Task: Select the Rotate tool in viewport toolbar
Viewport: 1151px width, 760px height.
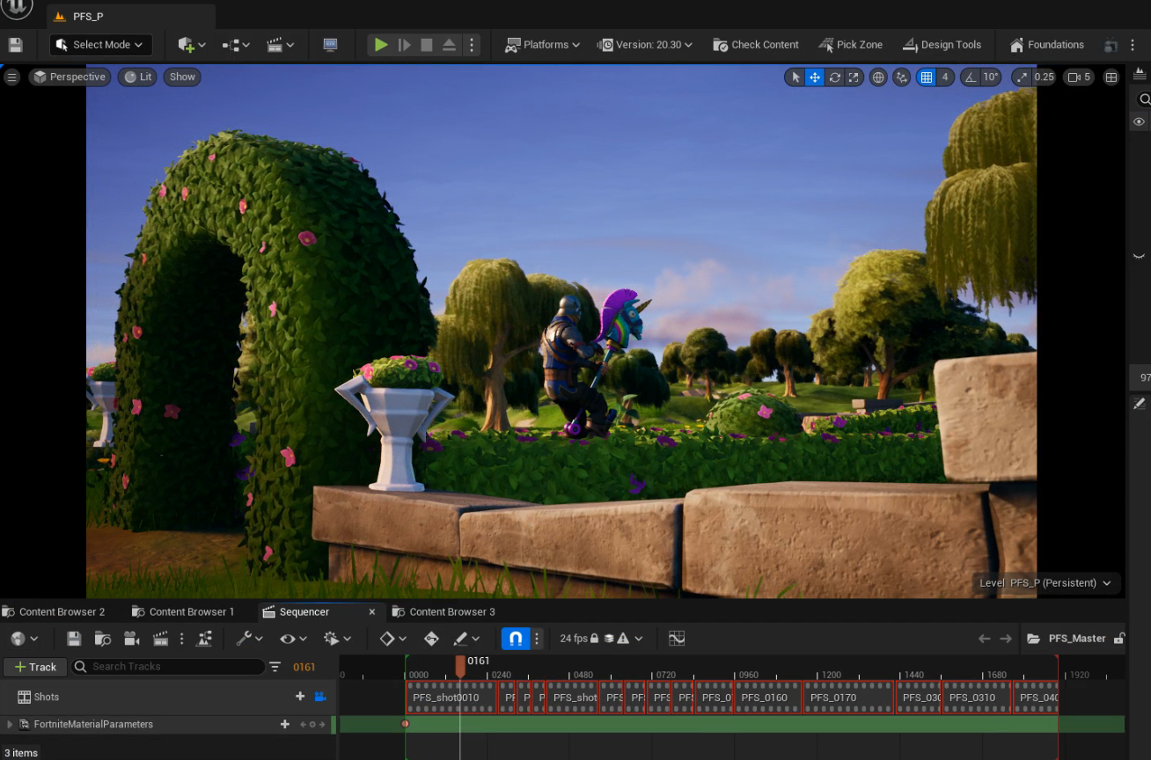Action: (834, 77)
